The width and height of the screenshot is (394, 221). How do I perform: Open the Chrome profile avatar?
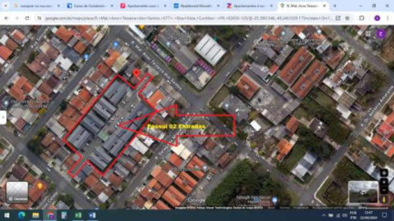click(x=377, y=18)
